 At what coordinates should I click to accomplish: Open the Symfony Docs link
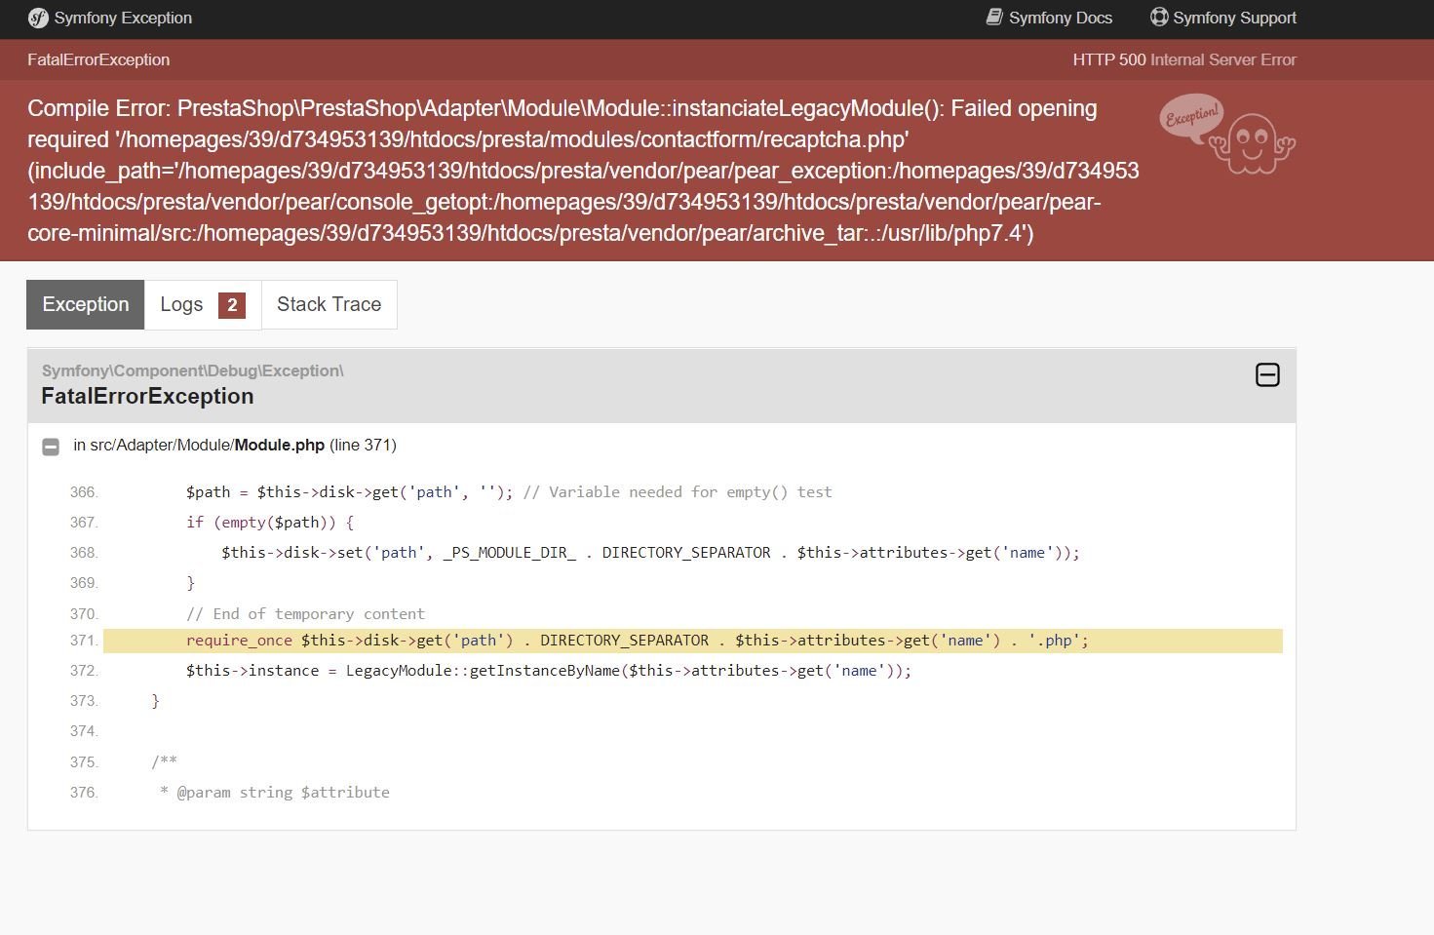pyautogui.click(x=1049, y=18)
